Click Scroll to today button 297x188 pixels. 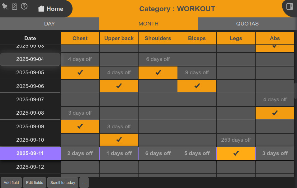(63, 182)
